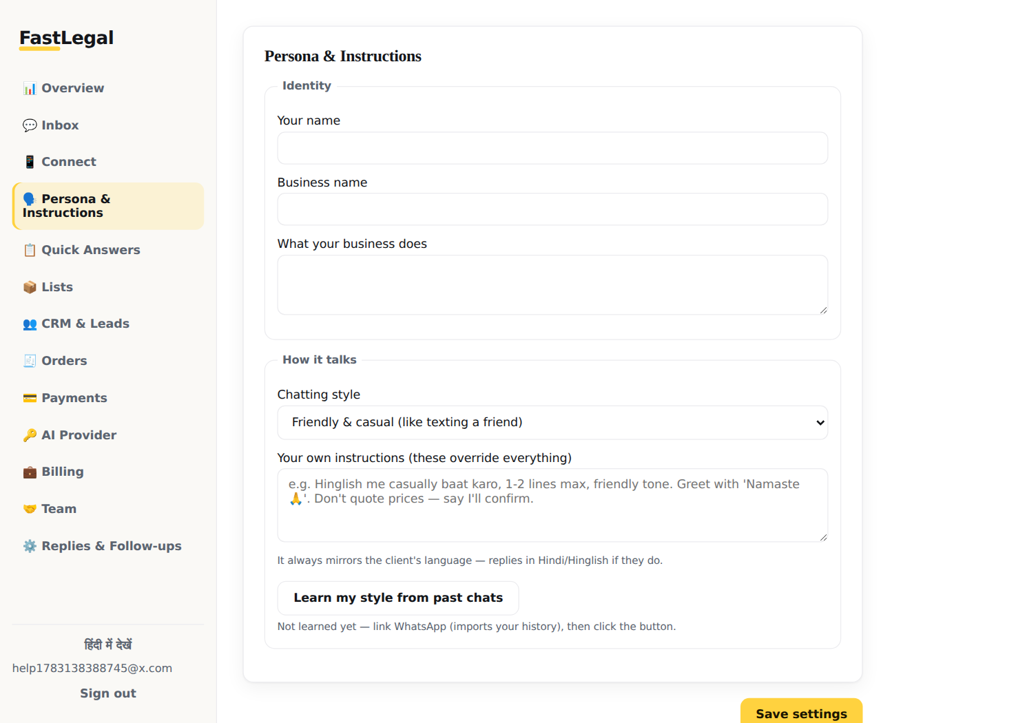
Task: Focus the Your name input field
Action: point(552,148)
